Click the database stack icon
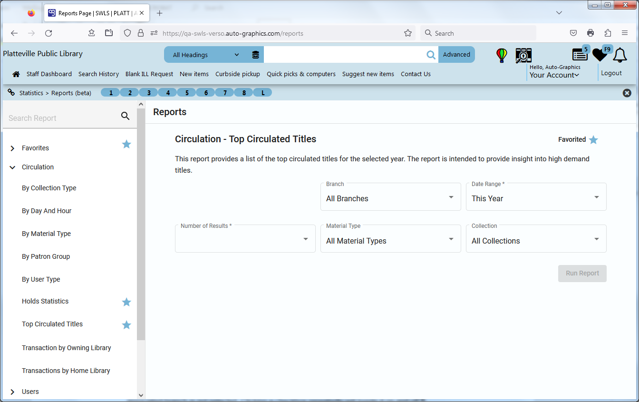This screenshot has height=402, width=639. point(255,55)
